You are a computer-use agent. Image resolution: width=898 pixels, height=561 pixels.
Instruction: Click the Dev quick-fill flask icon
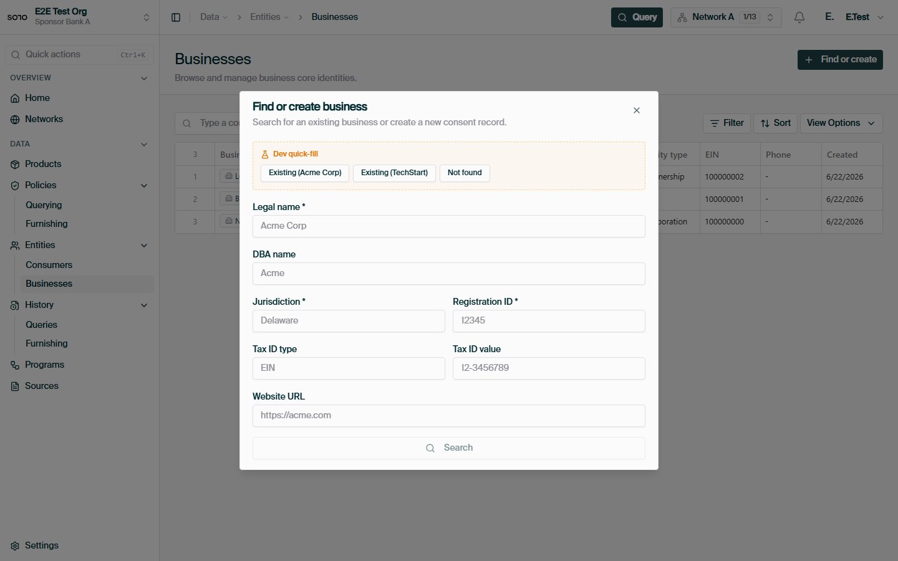point(264,155)
